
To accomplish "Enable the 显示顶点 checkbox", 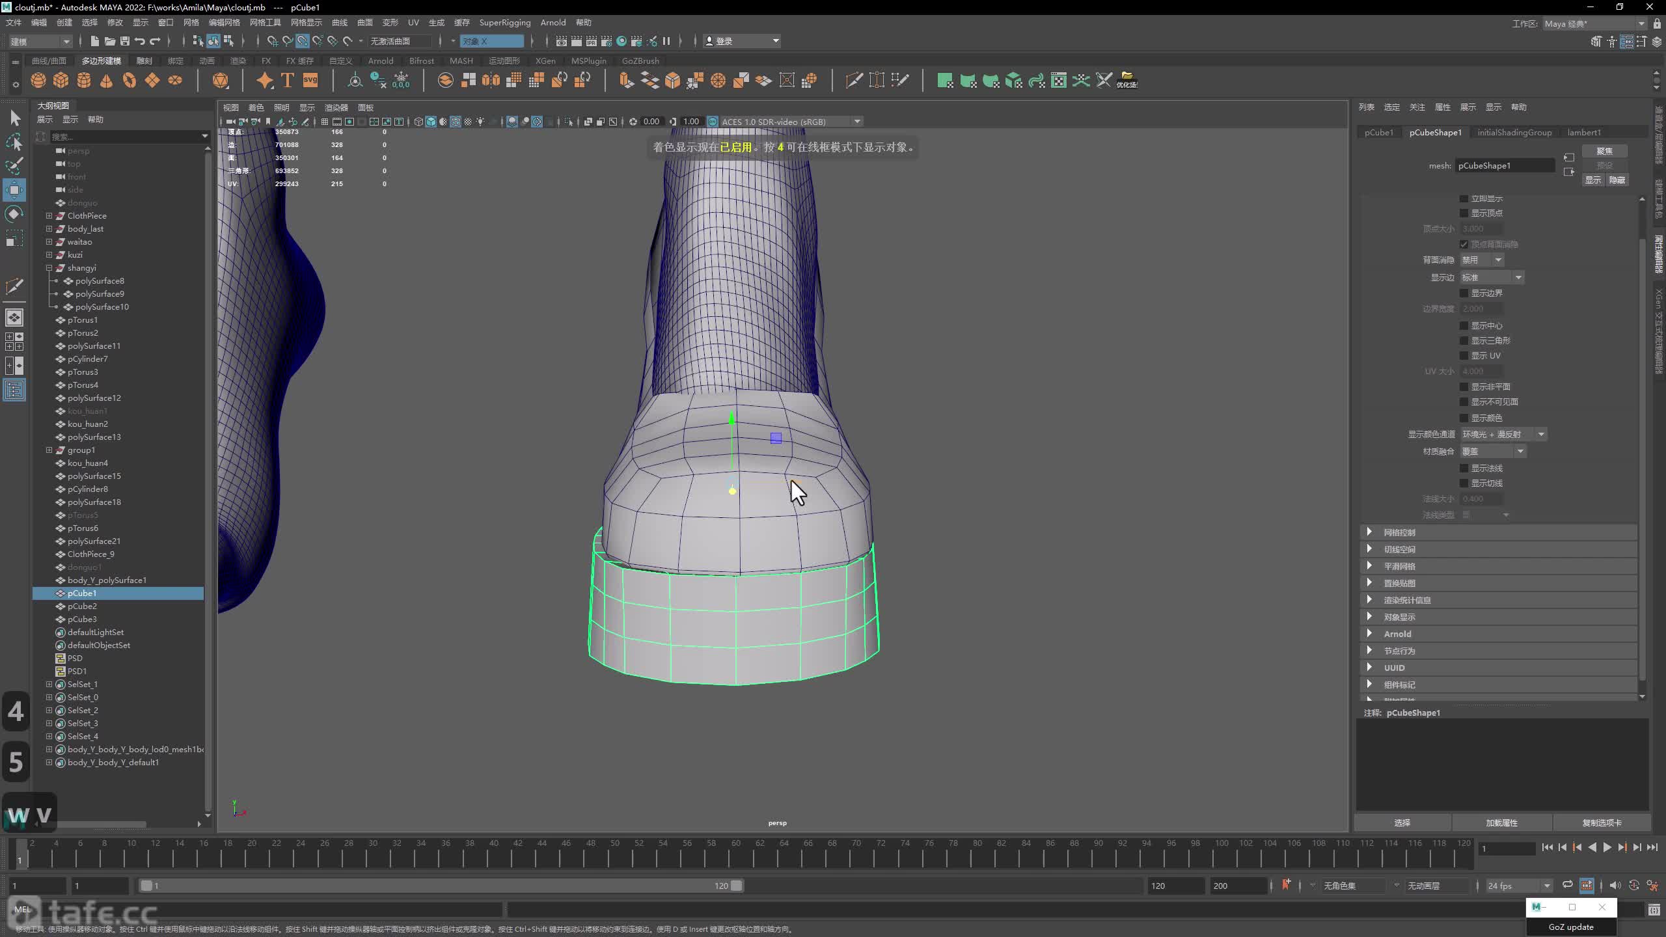I will [x=1464, y=213].
